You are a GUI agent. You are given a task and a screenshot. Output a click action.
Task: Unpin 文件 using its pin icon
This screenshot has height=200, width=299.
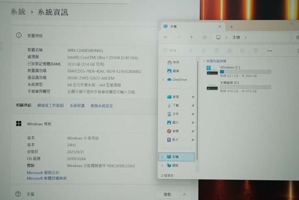point(193,114)
